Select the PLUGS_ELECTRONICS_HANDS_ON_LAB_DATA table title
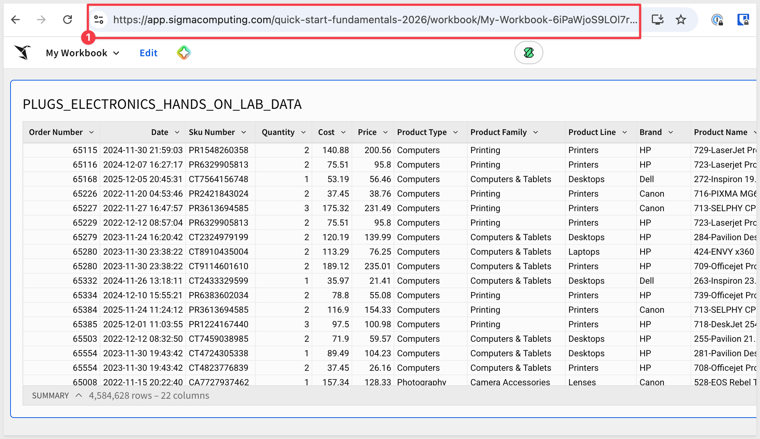 coord(162,104)
